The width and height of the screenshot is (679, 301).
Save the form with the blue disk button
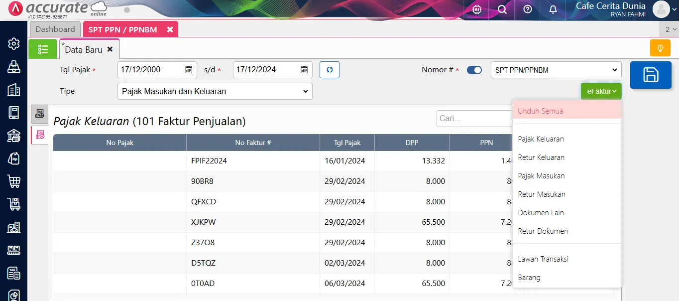(x=651, y=75)
